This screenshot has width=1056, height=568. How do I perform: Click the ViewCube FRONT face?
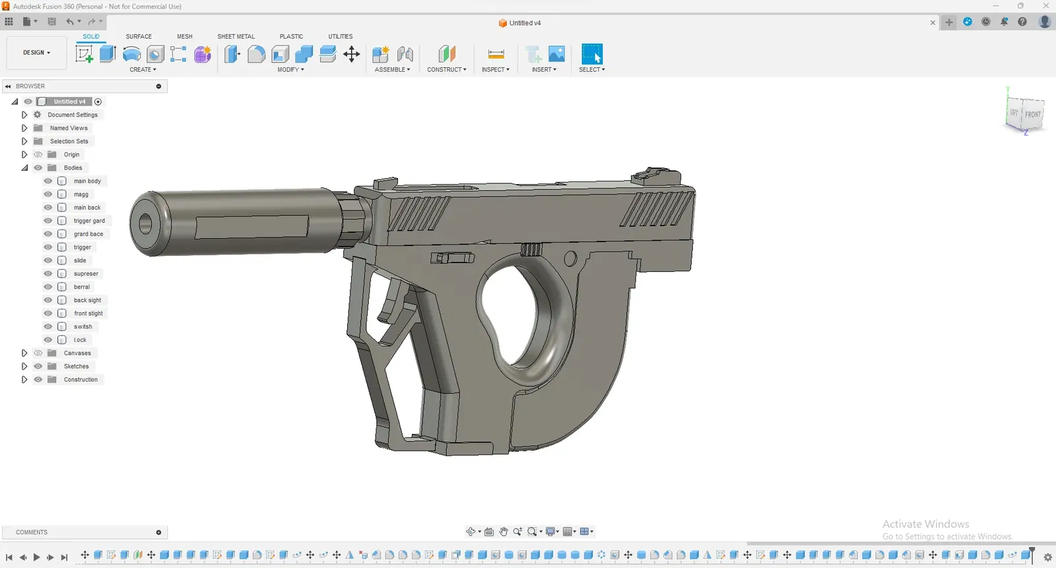click(1032, 115)
